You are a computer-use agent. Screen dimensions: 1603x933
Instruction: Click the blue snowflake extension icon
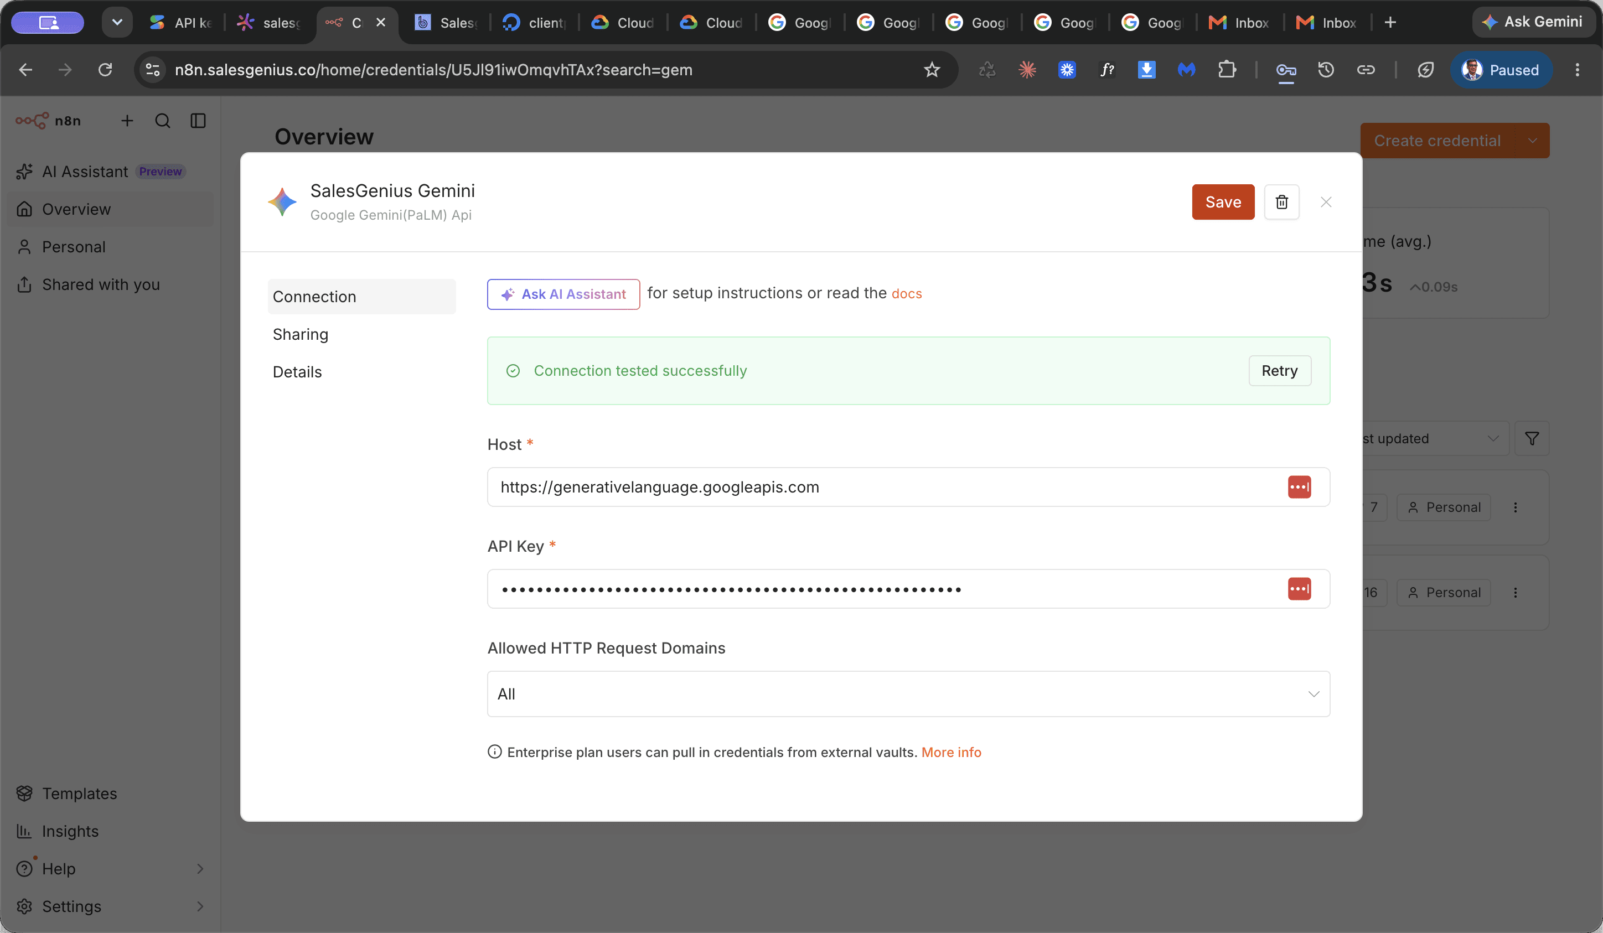pyautogui.click(x=1067, y=70)
